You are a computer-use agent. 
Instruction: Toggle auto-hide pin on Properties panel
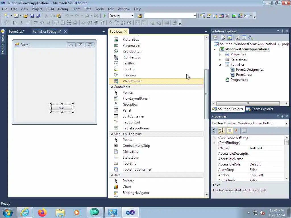tap(282, 116)
